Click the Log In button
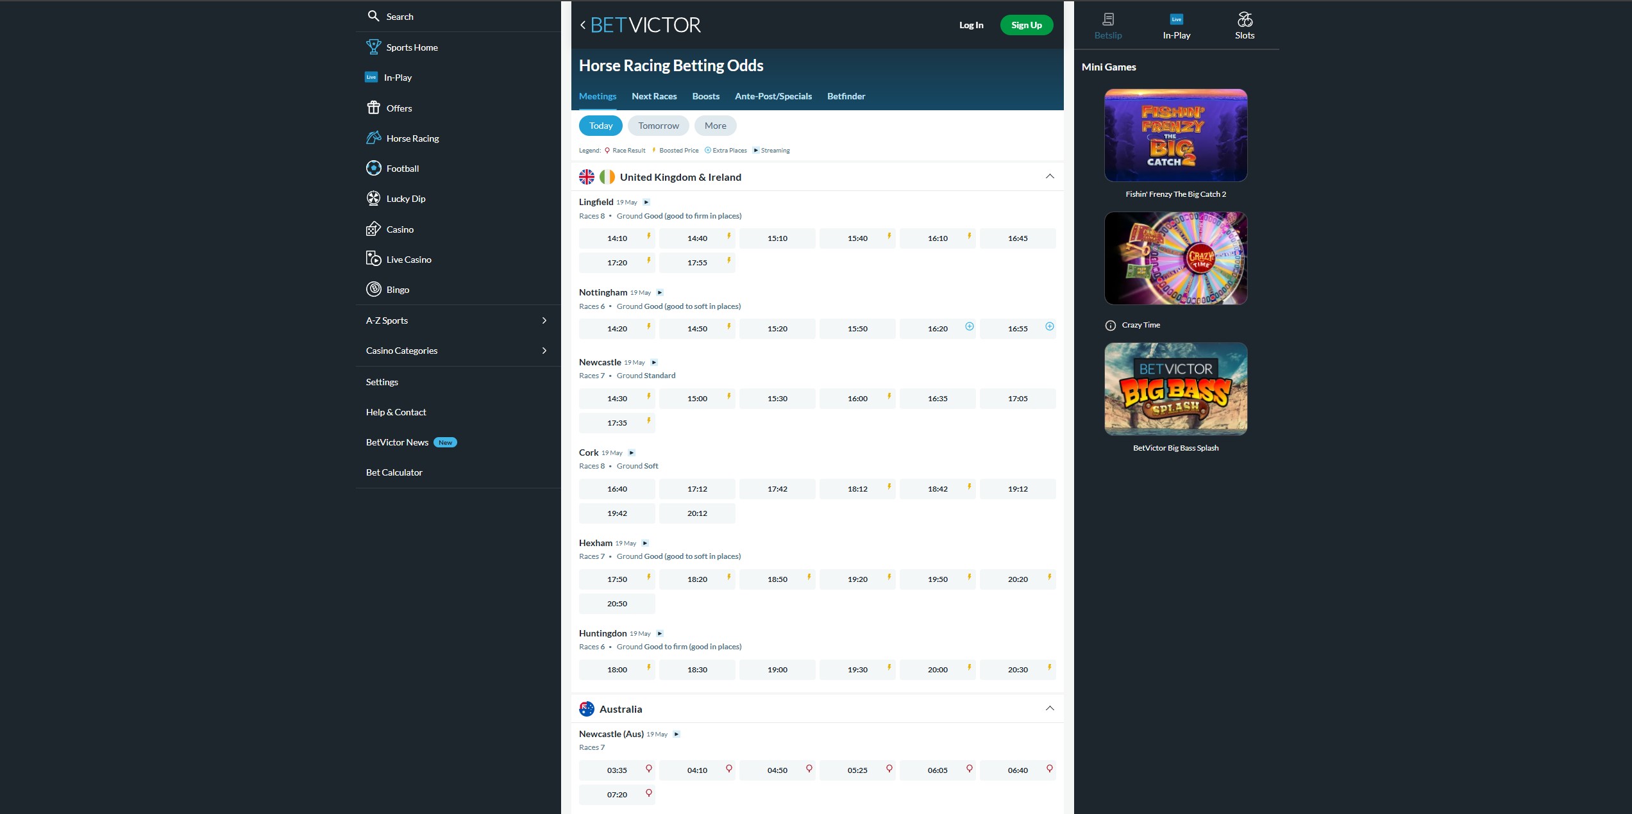 click(971, 25)
